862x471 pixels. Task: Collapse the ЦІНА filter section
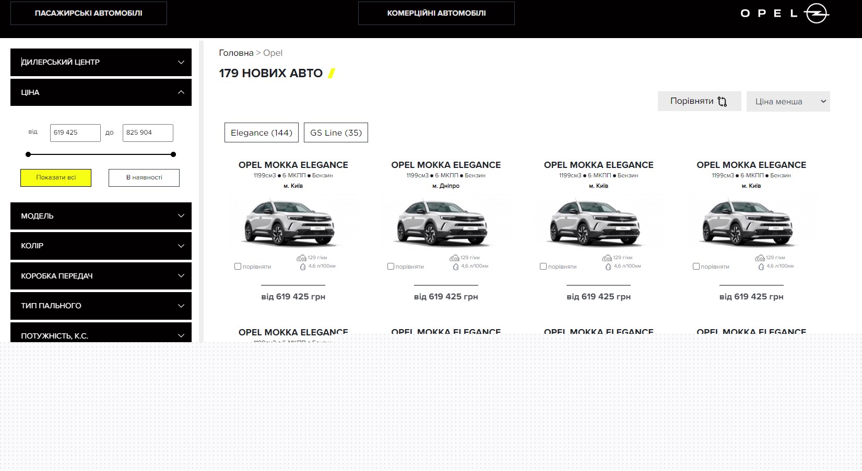tap(101, 92)
